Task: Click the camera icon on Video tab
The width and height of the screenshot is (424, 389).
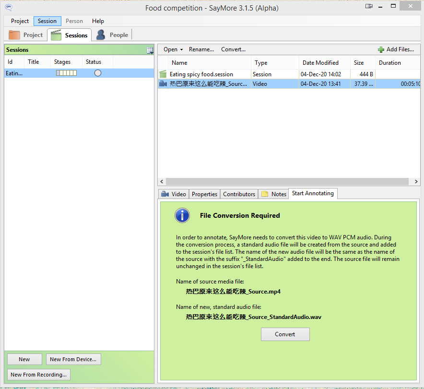Action: (165, 194)
